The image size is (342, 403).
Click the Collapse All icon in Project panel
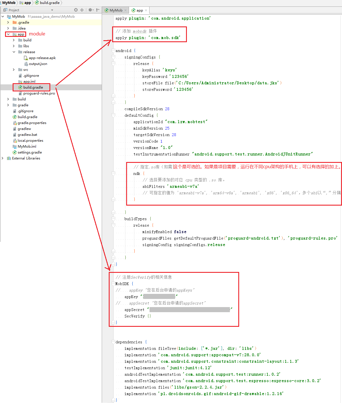pyautogui.click(x=82, y=10)
